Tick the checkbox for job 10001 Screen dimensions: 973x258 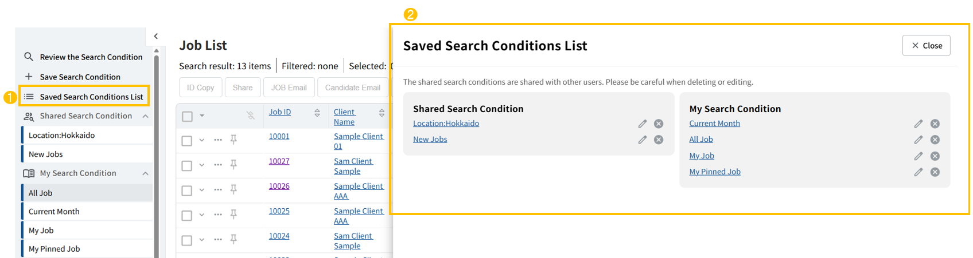coord(187,141)
